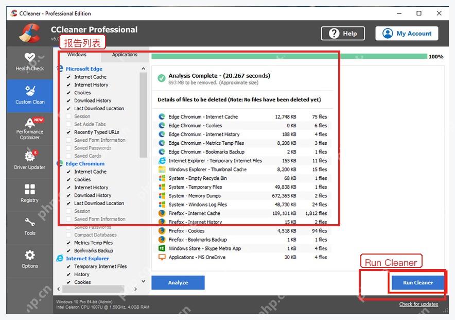This screenshot has height=320, width=455.
Task: Click the question mark Help icon
Action: coord(334,33)
